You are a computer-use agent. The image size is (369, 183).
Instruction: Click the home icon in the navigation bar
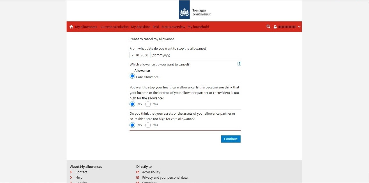click(x=71, y=27)
